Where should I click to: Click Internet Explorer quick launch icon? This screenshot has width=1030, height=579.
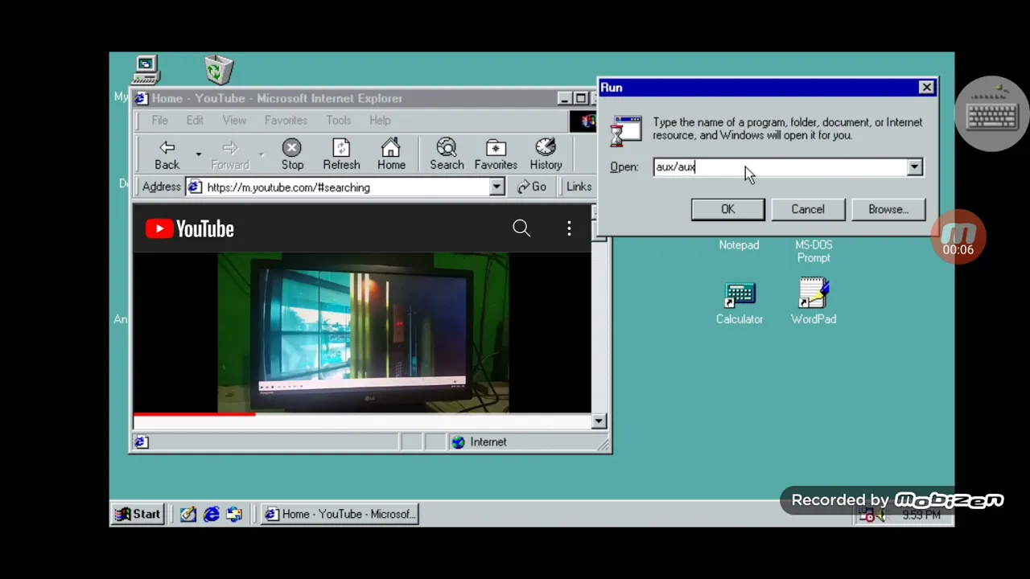point(211,514)
